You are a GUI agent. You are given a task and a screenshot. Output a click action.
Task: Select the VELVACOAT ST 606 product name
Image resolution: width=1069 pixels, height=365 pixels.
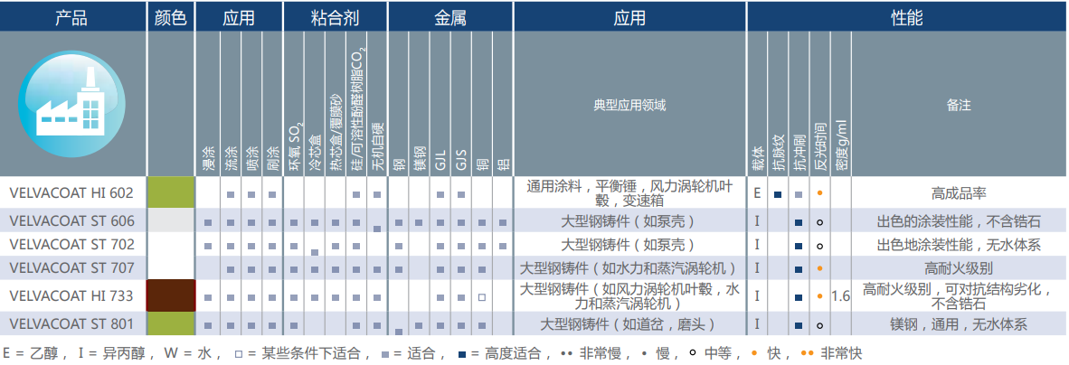(x=71, y=220)
